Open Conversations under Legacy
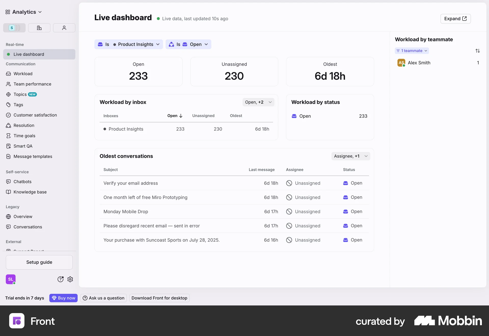Viewport: 489px width, 336px height. click(x=28, y=227)
